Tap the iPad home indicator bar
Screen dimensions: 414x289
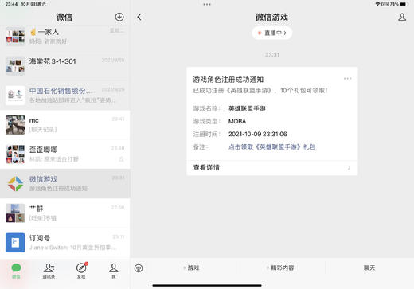(x=207, y=286)
